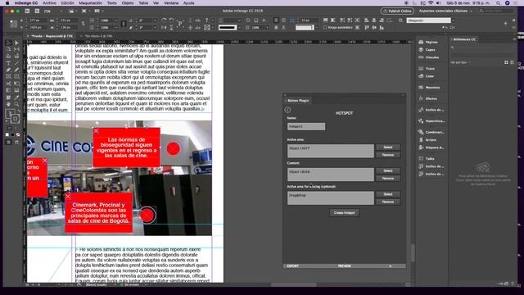
Task: Click the hotspot Name input field
Action: 306,126
